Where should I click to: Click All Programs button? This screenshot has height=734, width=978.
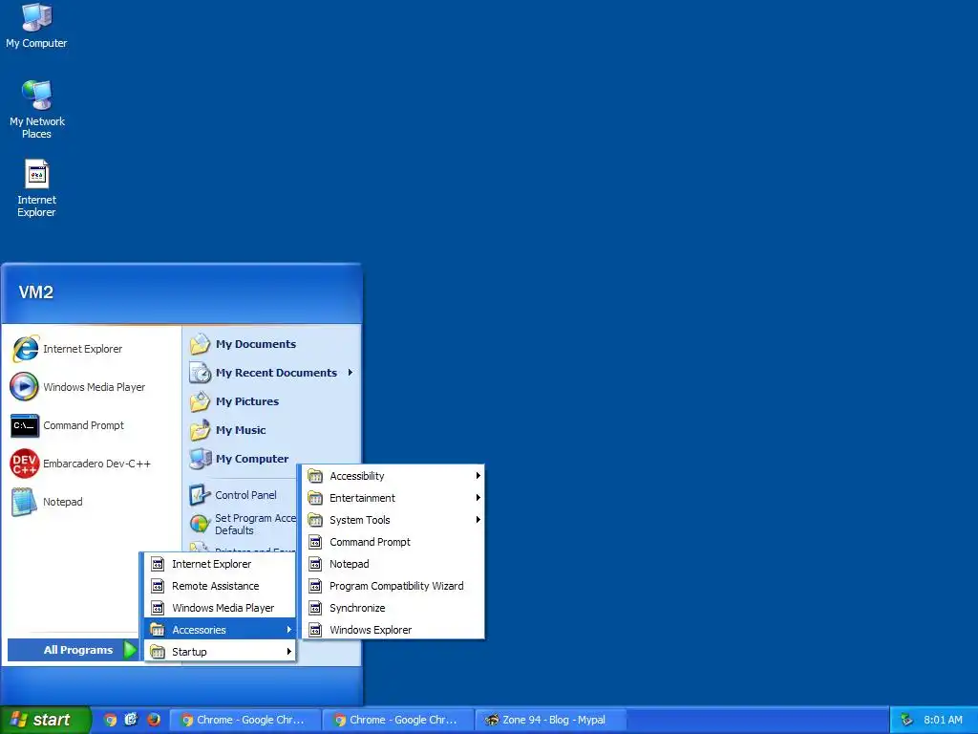(73, 650)
